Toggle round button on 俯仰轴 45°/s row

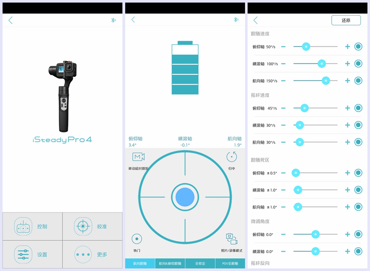pos(358,108)
